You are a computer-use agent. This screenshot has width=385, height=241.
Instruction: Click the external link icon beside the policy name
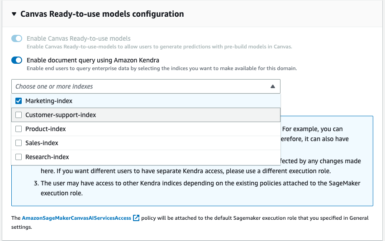pyautogui.click(x=136, y=218)
